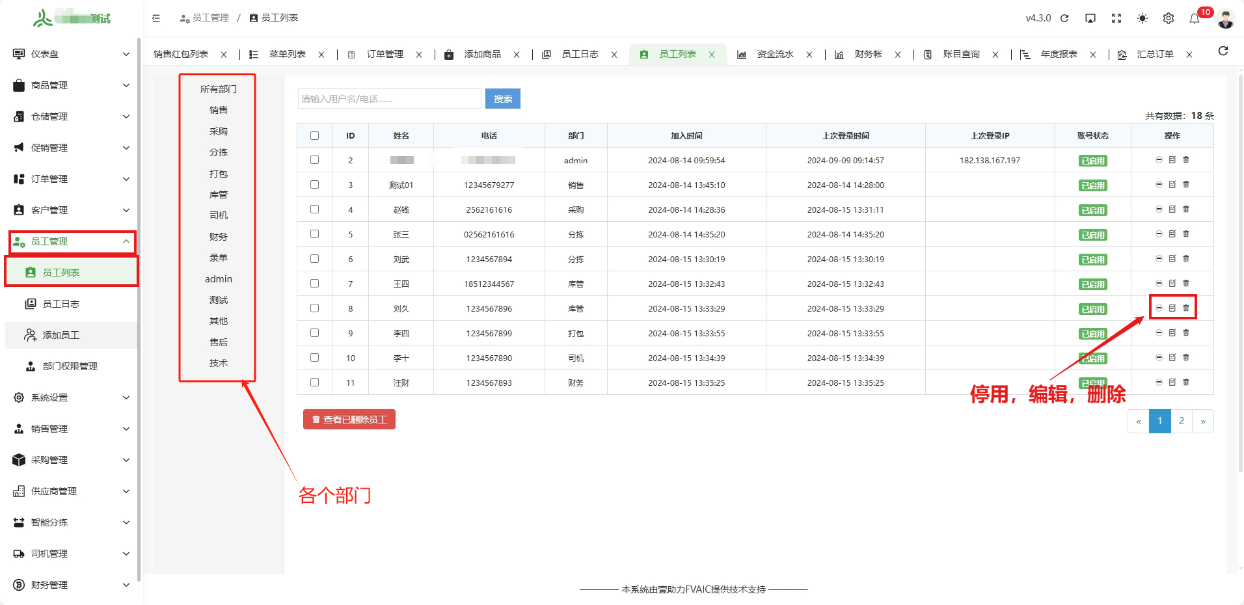1244x605 pixels.
Task: Open the system settings gear in the header
Action: [1169, 19]
